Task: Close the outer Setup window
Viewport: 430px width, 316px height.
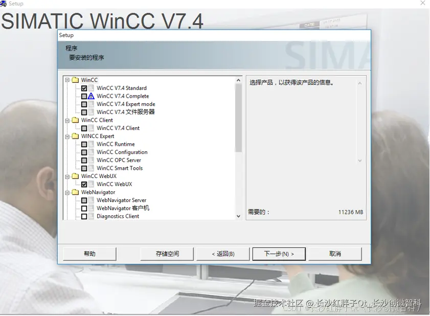Action: (423, 3)
